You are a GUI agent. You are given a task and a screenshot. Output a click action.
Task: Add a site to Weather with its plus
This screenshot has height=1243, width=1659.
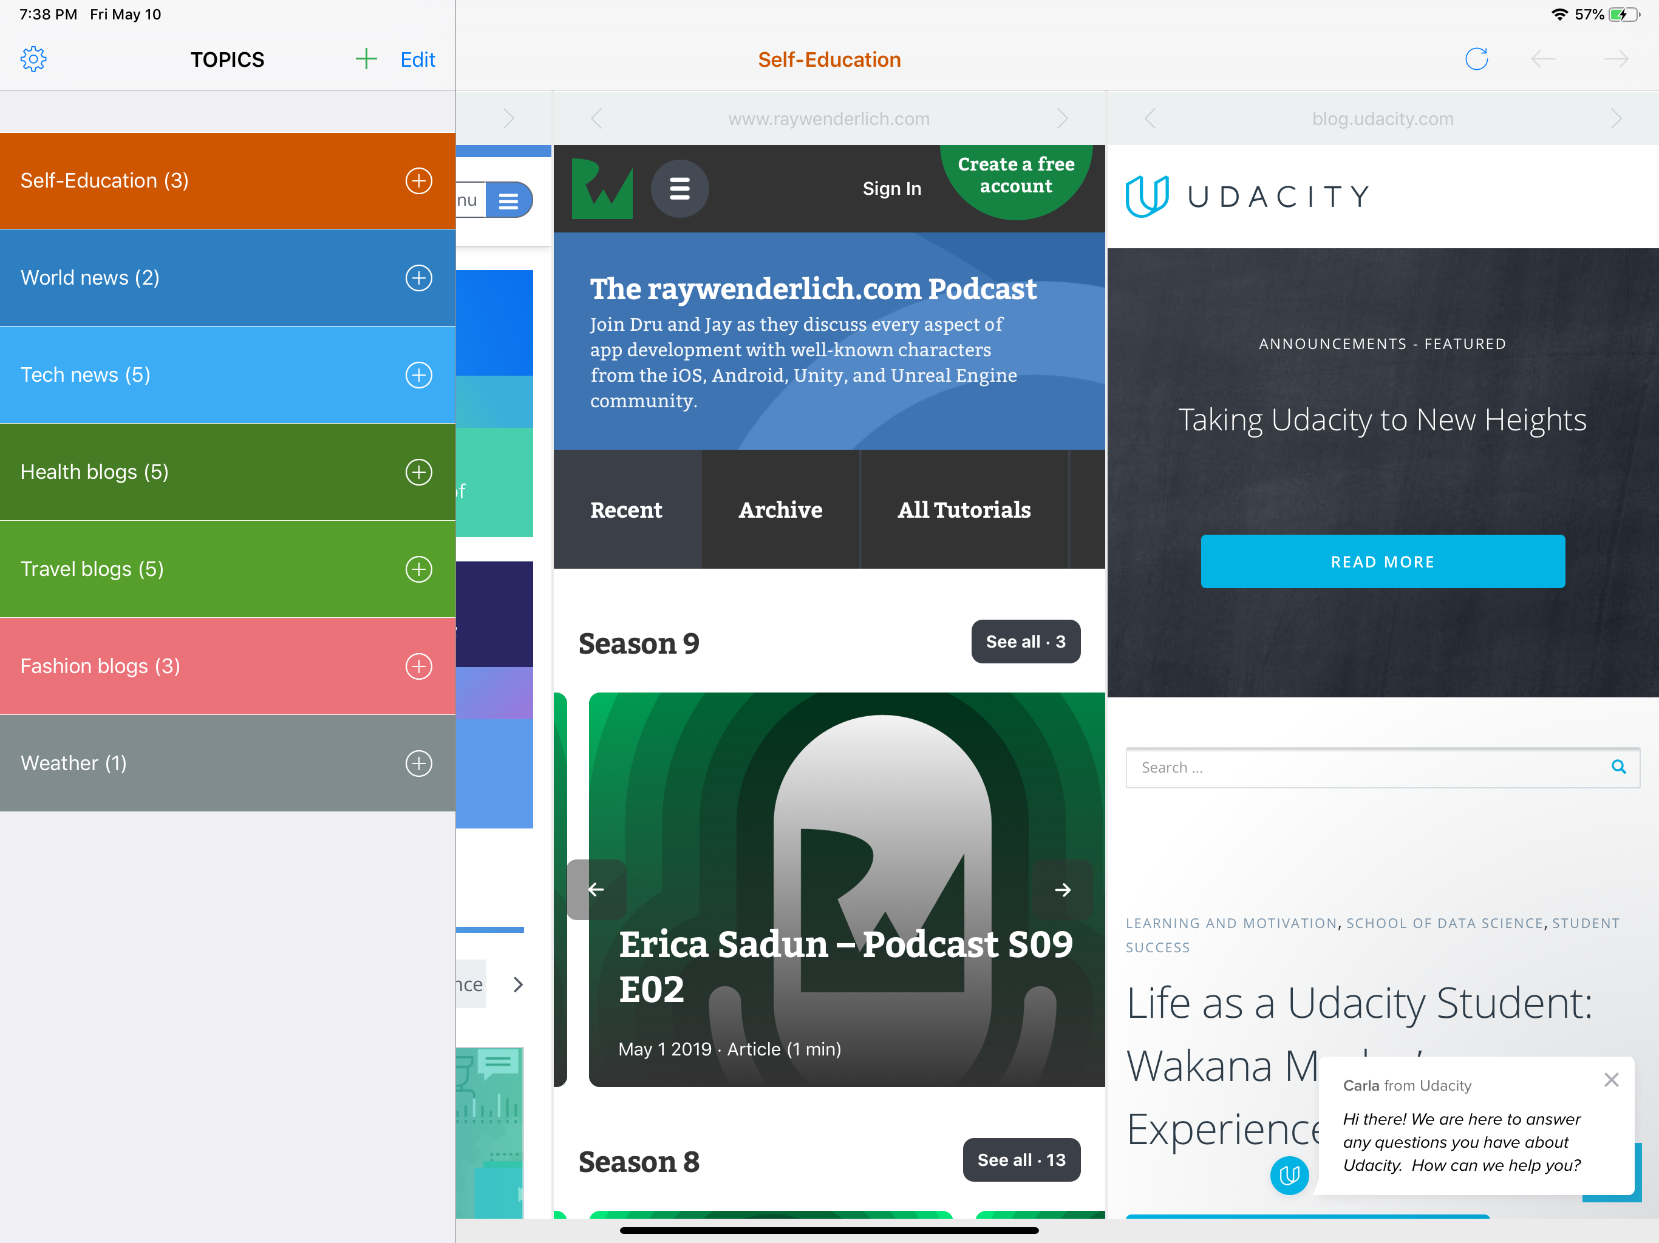coord(418,763)
